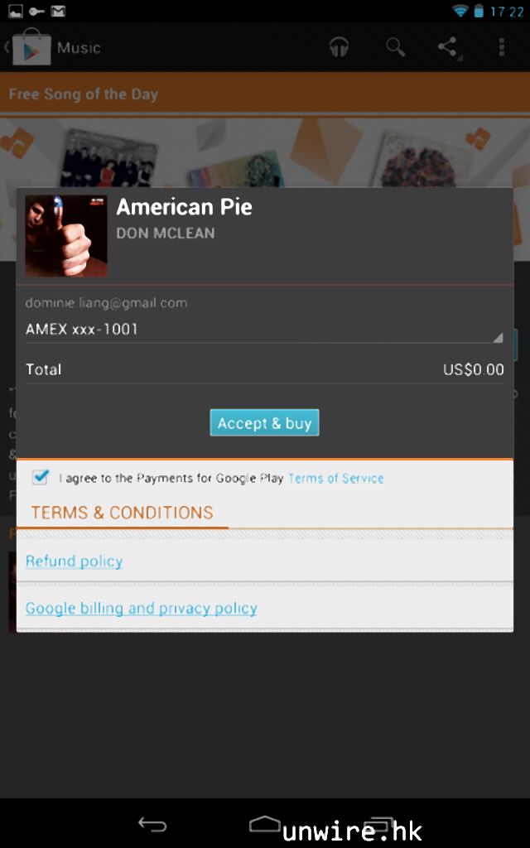
Task: Tap the battery status icon
Action: 479,11
